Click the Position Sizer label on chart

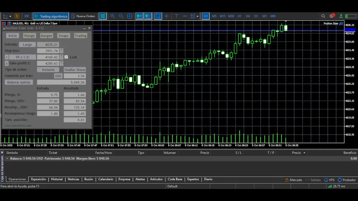331,23
